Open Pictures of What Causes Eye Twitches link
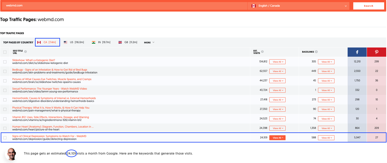The height and width of the screenshot is (163, 387). (x=52, y=79)
